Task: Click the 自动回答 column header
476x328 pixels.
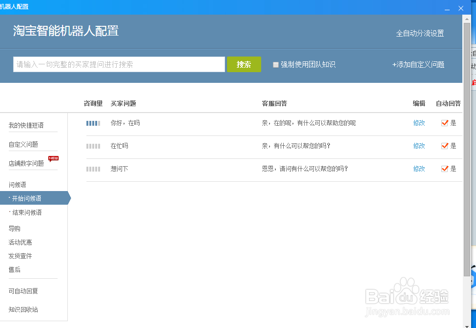Action: [448, 103]
